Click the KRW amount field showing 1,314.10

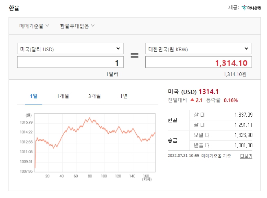pyautogui.click(x=199, y=62)
